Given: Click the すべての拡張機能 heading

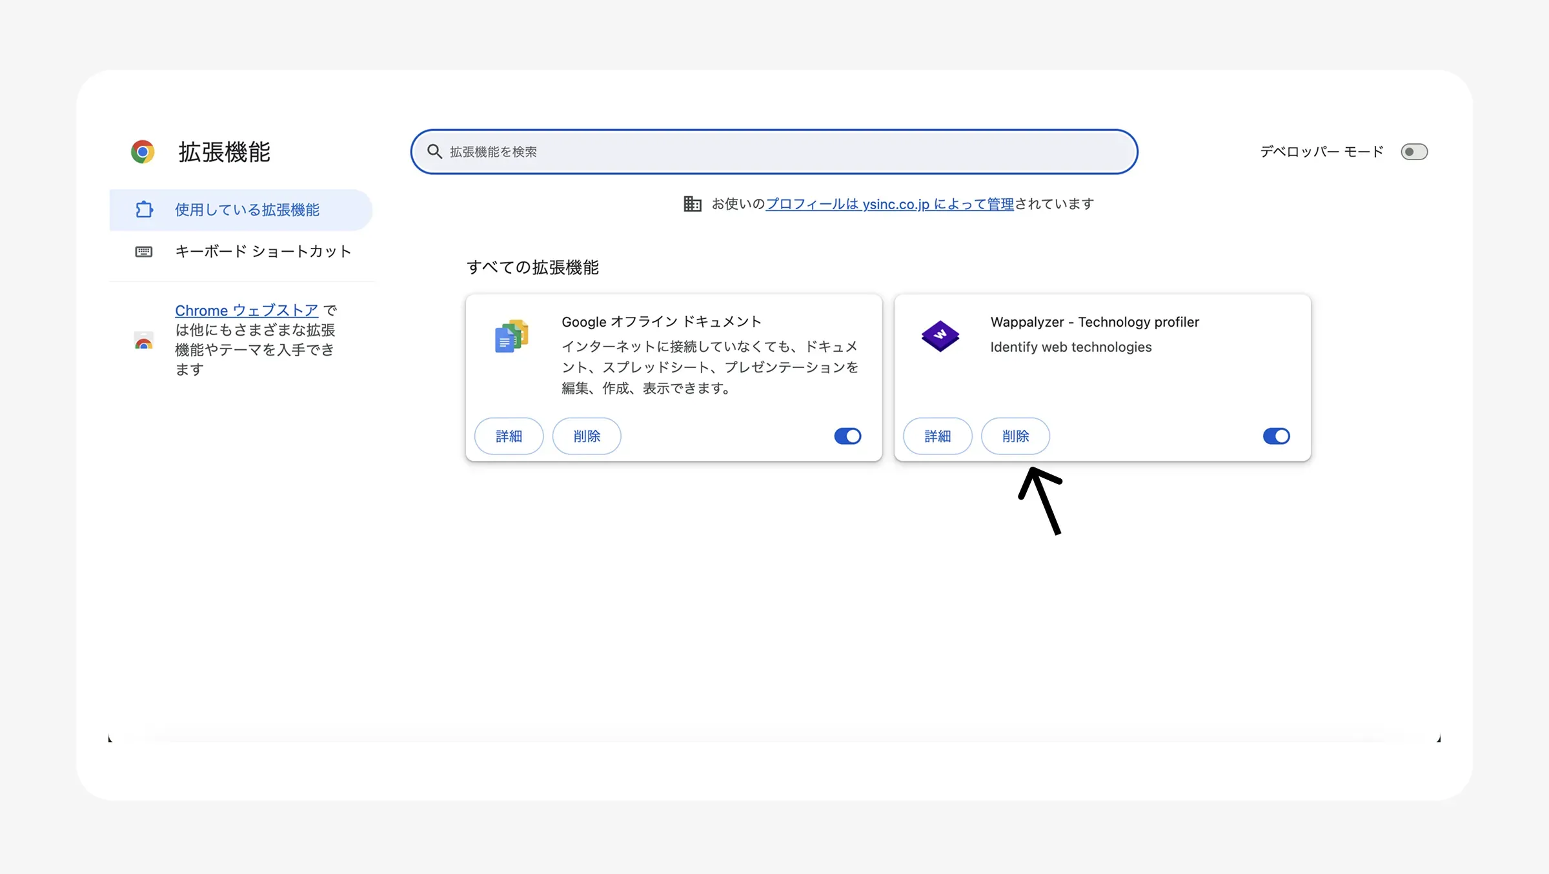Looking at the screenshot, I should click(533, 267).
